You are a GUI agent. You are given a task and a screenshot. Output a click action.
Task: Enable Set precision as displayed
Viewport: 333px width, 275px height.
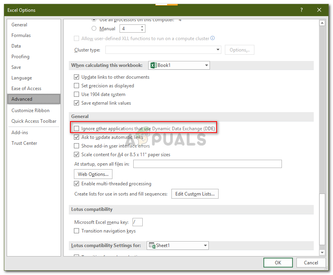pyautogui.click(x=76, y=86)
